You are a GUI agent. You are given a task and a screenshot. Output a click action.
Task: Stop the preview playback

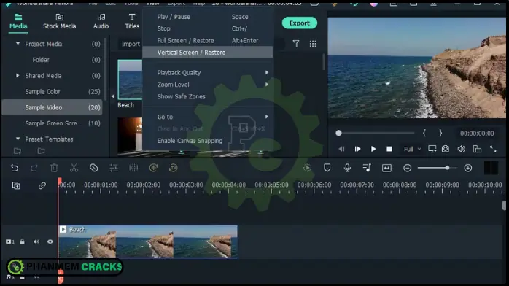click(389, 149)
